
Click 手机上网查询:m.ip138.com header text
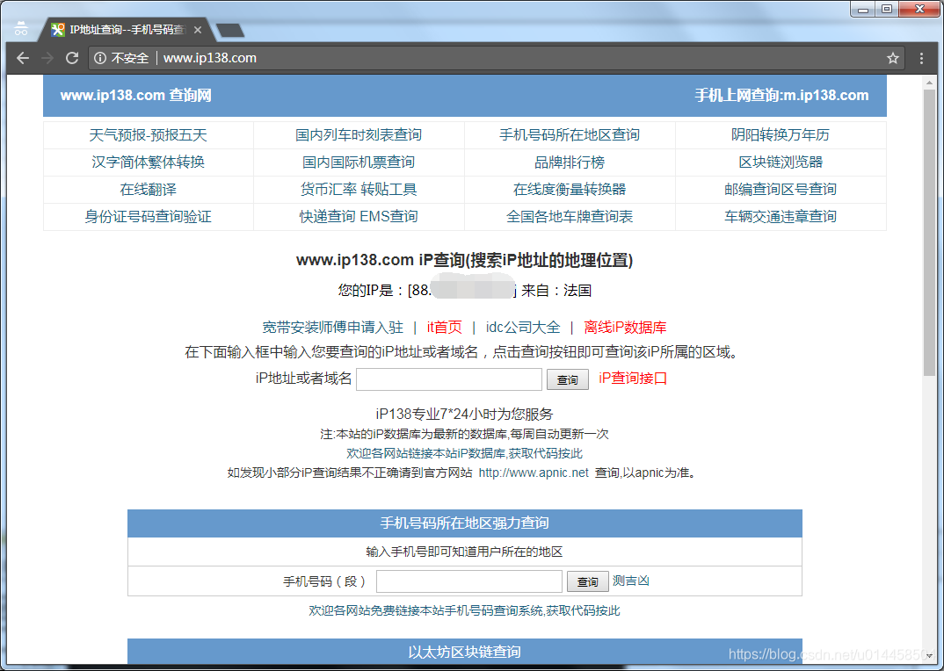coord(782,95)
